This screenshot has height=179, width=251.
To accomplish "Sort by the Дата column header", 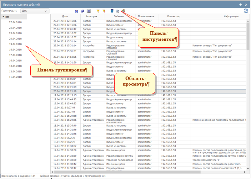I will [x=65, y=16].
